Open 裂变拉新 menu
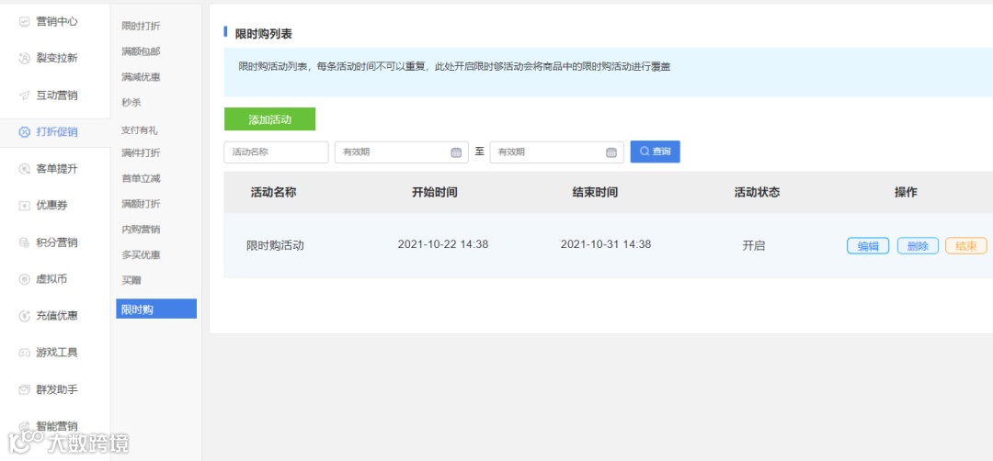Screen dimensions: 993x461 pyautogui.click(x=55, y=58)
